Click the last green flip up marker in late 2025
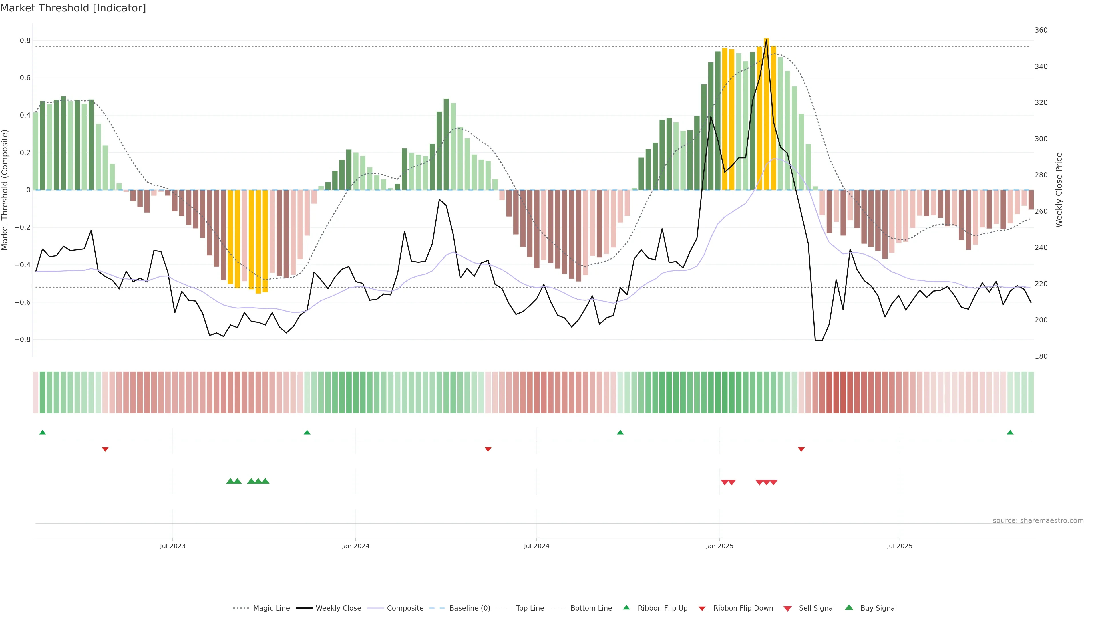Viewport: 1098px width, 618px height. click(1010, 433)
